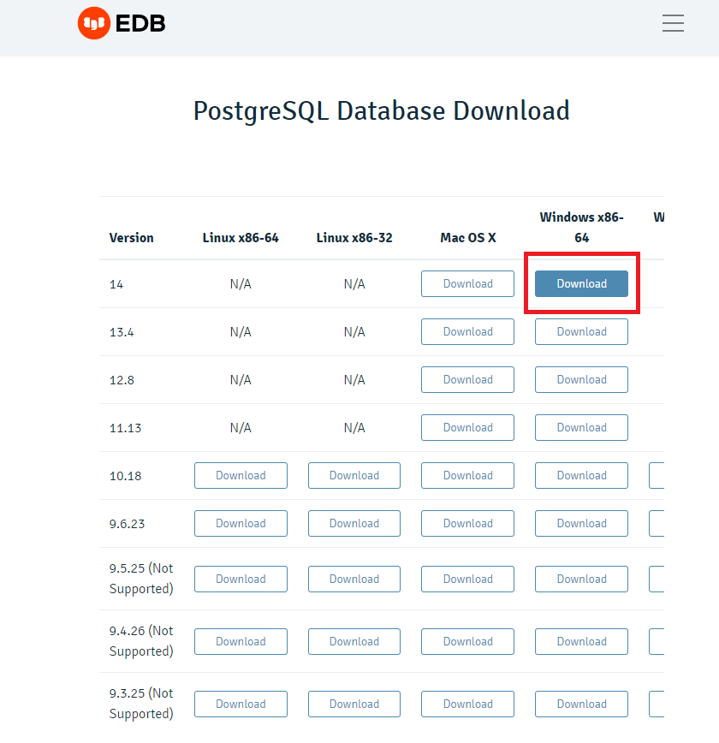Download version 9.3.25 for Mac OS X

pos(468,704)
